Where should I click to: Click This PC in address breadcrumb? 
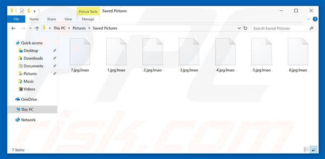pyautogui.click(x=60, y=28)
